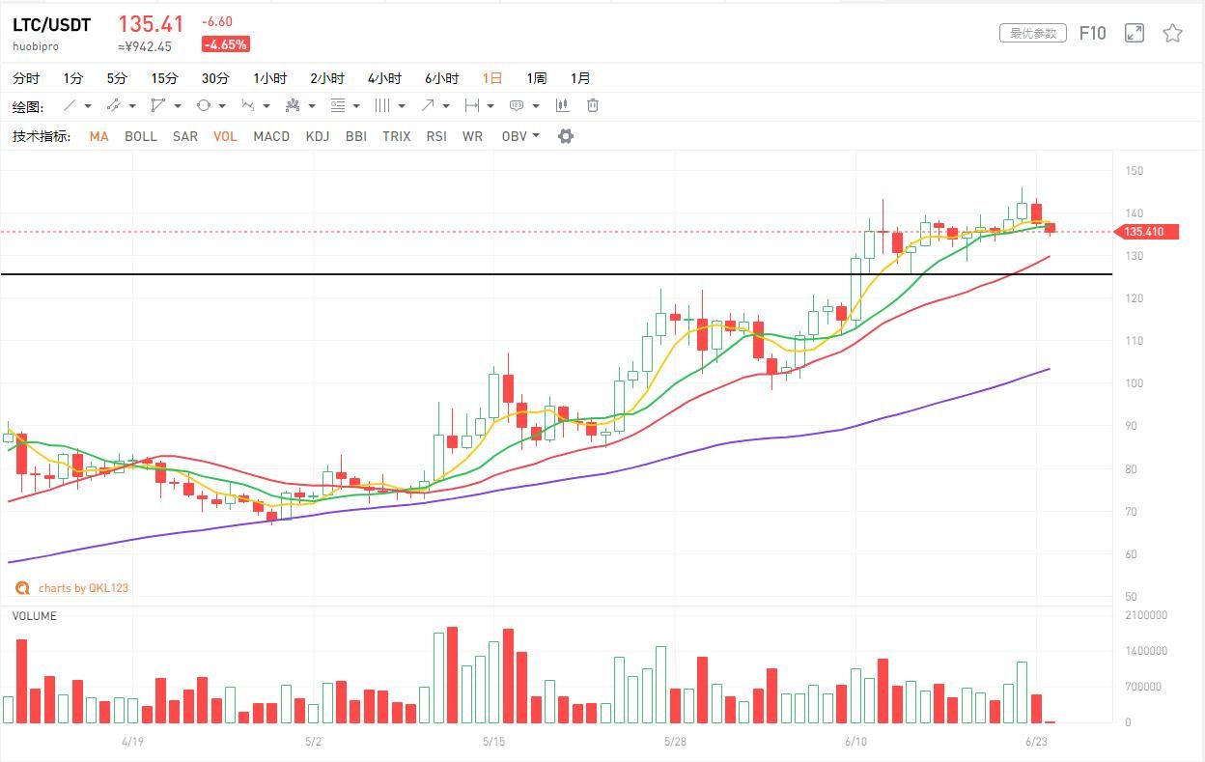The width and height of the screenshot is (1205, 762).
Task: Open the measure tool dropdown arrow
Action: point(490,106)
